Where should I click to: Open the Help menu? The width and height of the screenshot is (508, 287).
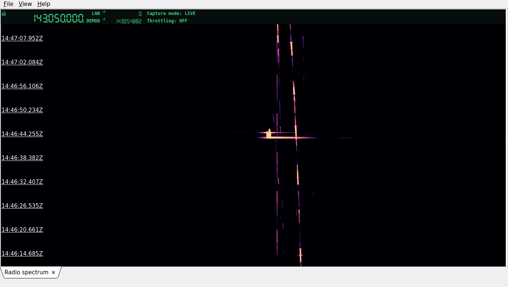click(44, 4)
